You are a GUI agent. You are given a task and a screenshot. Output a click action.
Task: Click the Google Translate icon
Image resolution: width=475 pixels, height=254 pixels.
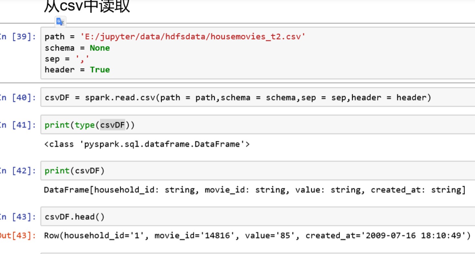tap(60, 22)
